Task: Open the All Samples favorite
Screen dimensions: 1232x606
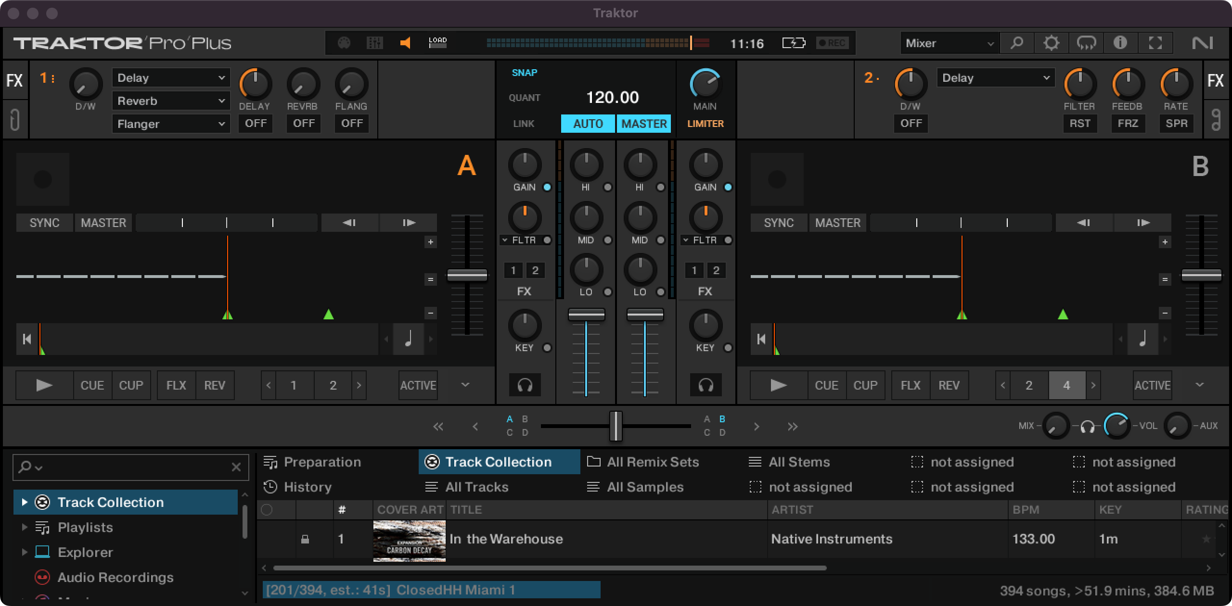Action: click(645, 487)
